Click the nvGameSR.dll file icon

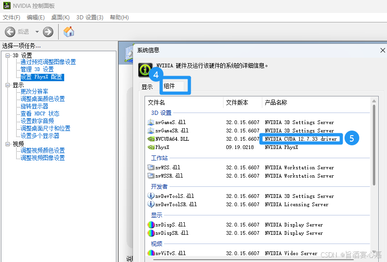point(151,131)
